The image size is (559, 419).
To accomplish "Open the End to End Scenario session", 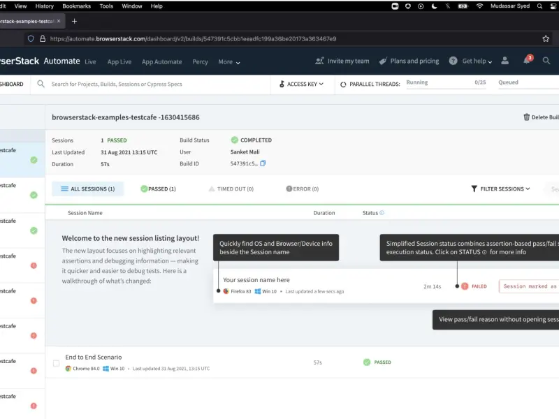I will (94, 357).
